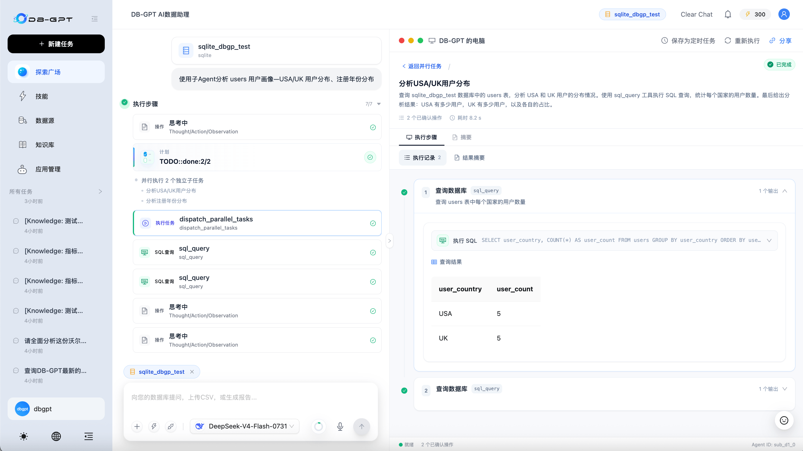Click the DB-GPT logo
This screenshot has height=451, width=803.
coord(43,19)
